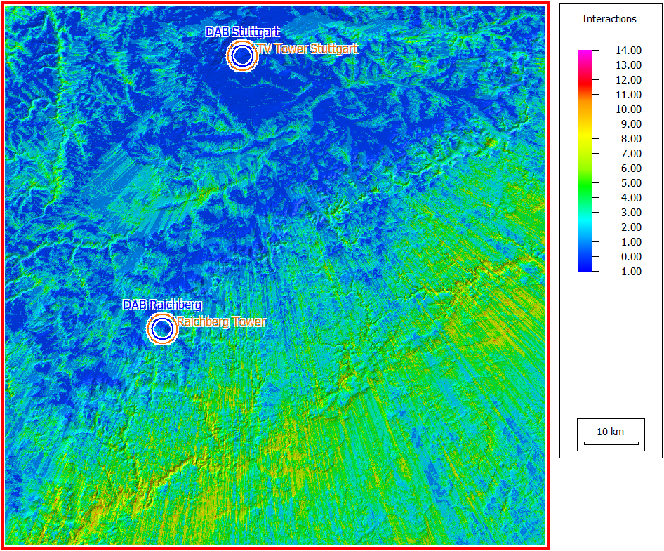Viewport: 664px width, 551px height.
Task: Click the 3.00 legend tick label
Action: click(628, 213)
